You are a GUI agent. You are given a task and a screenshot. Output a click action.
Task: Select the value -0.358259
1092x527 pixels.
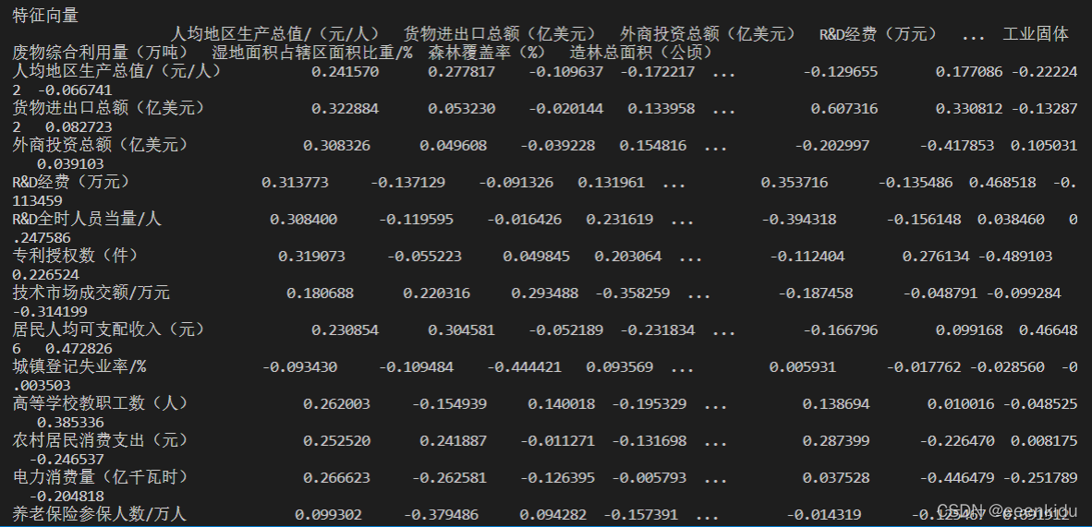point(632,293)
